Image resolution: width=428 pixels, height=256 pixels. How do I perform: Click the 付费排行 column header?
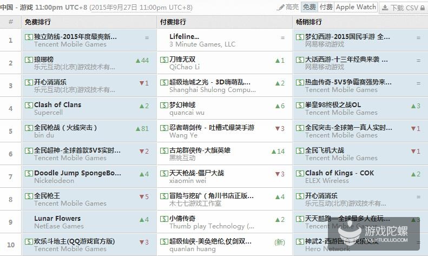(173, 22)
